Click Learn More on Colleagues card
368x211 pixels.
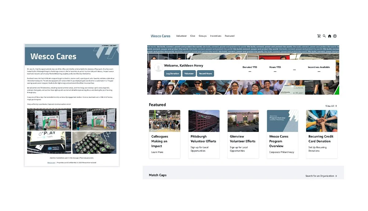pyautogui.click(x=157, y=152)
